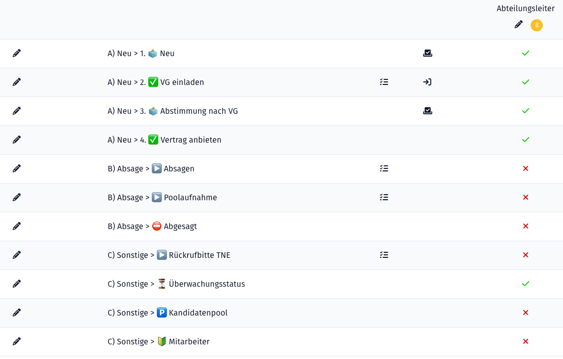
Task: Enable Abteilungsleiter permission for 'Kandidatenpool'
Action: 526,312
